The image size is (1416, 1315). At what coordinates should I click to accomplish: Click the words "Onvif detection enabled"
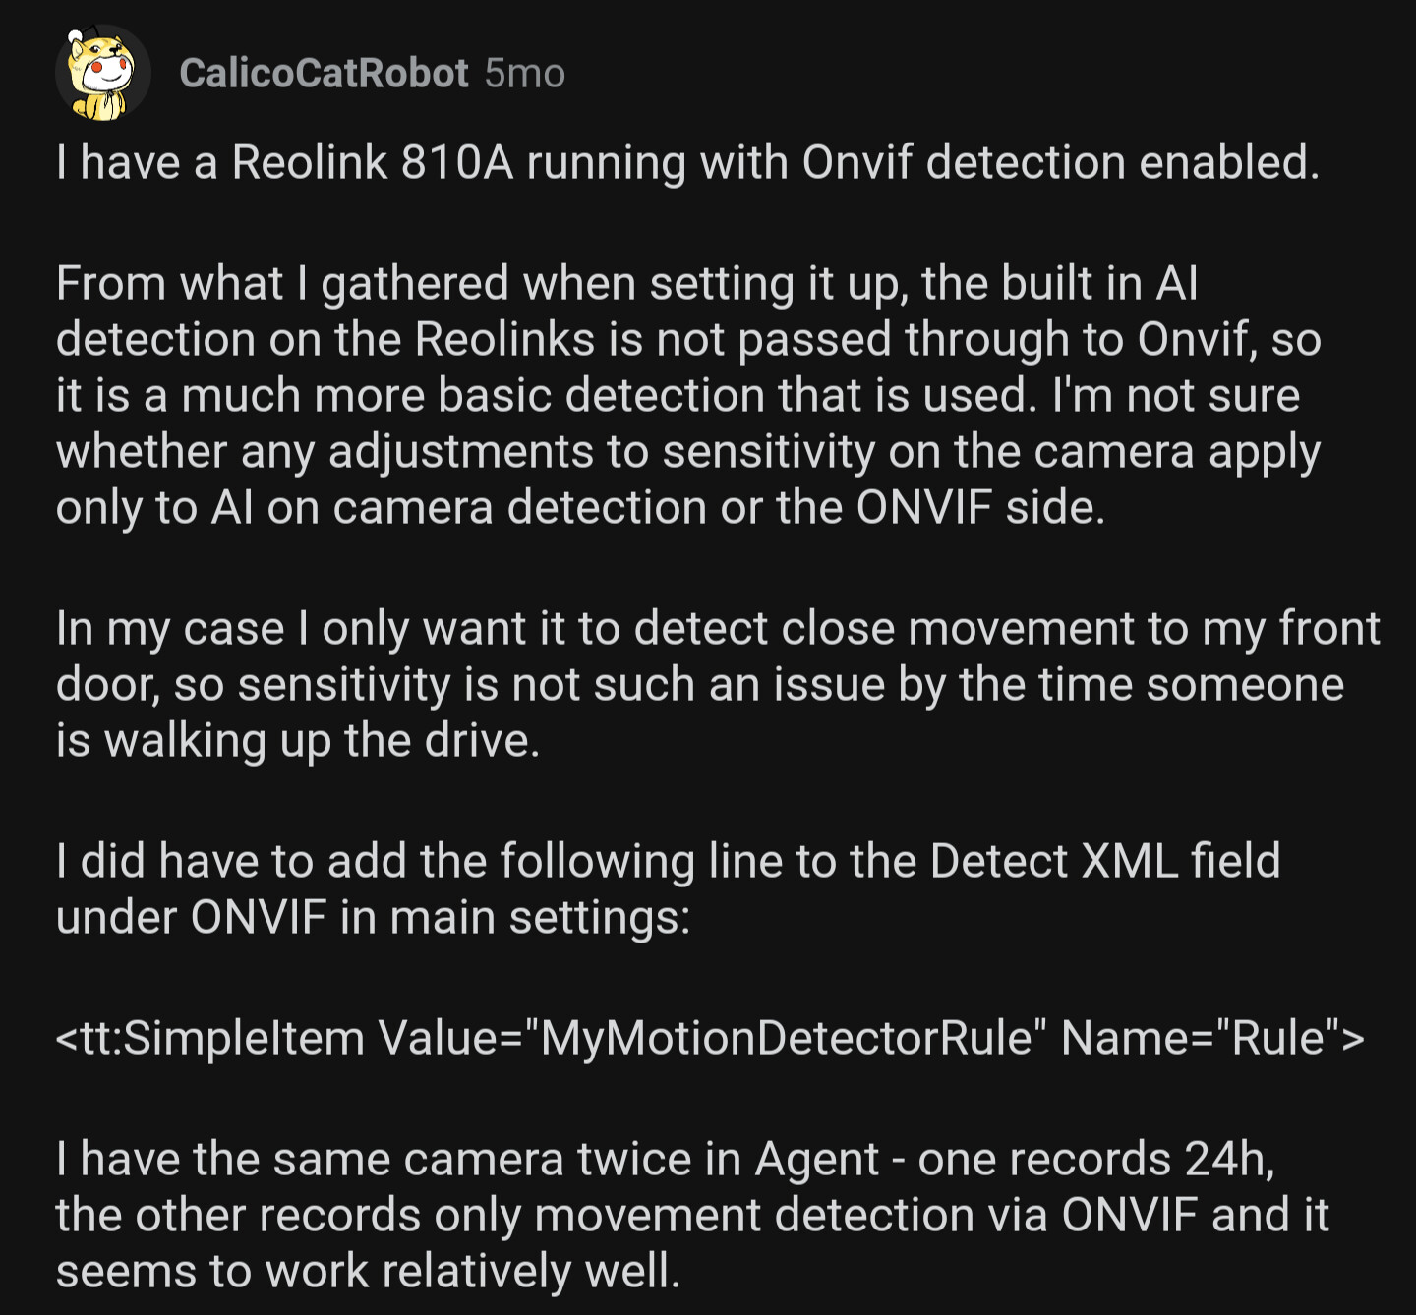(1060, 163)
